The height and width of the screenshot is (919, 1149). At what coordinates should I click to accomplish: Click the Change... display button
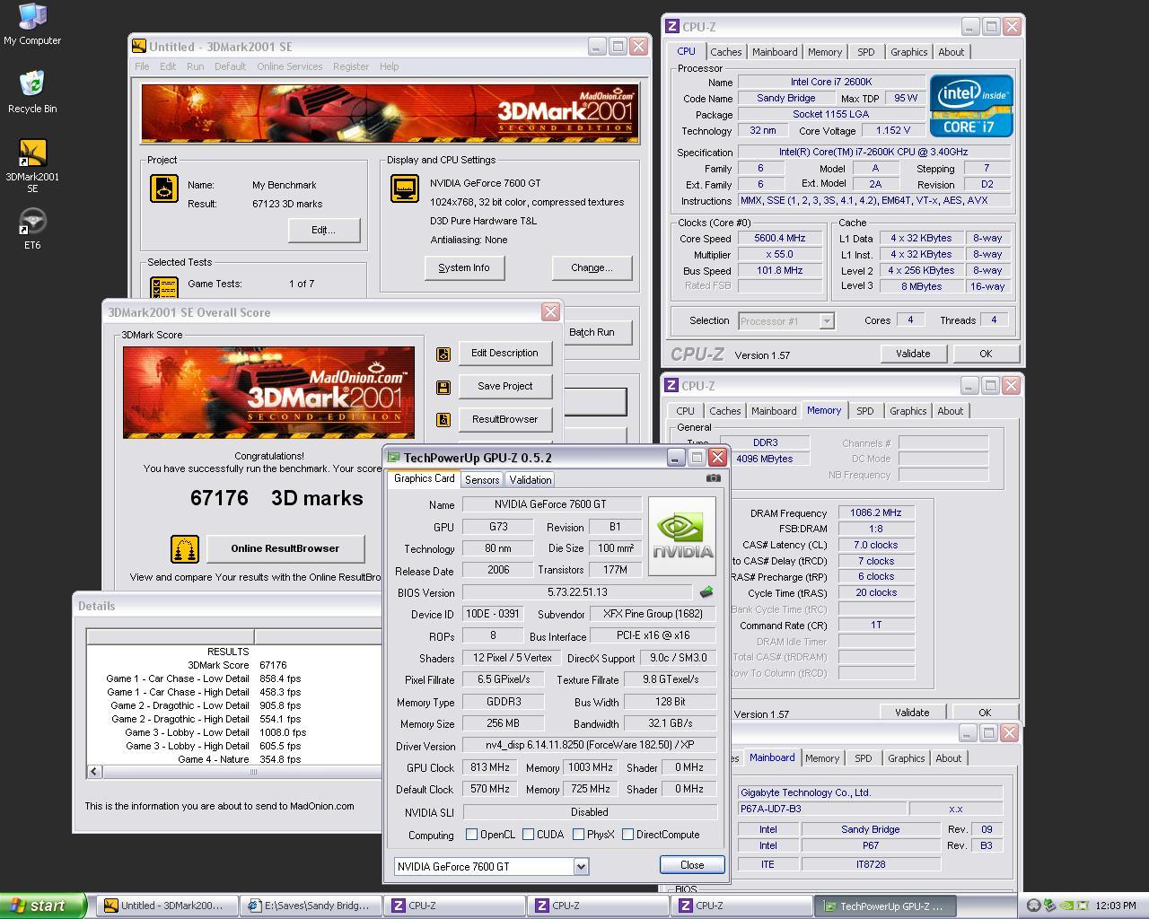point(592,267)
